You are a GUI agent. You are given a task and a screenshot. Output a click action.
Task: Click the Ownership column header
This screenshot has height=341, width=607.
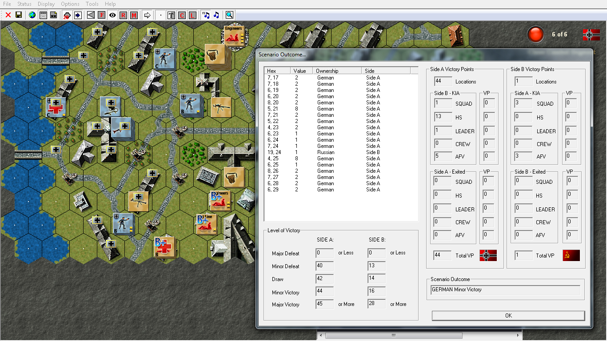pos(337,71)
